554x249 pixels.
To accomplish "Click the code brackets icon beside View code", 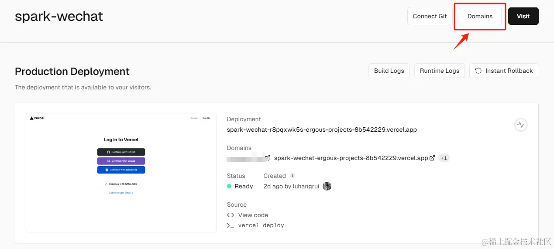I will click(x=231, y=215).
